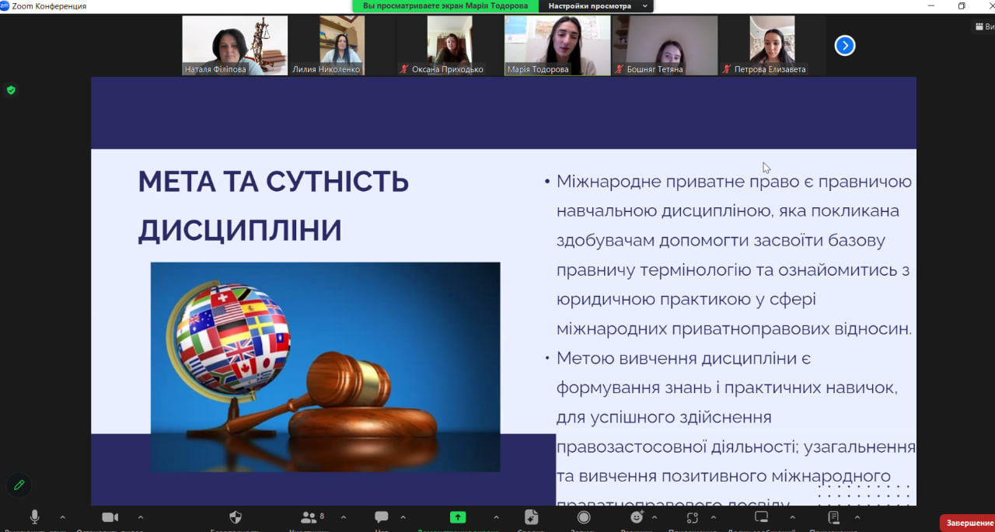Click the green Share Screen icon
This screenshot has width=995, height=532.
[458, 517]
